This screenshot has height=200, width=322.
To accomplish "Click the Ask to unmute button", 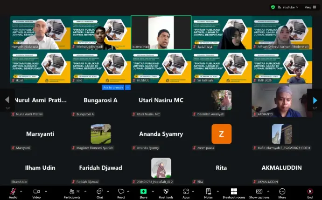I will coord(113,87).
